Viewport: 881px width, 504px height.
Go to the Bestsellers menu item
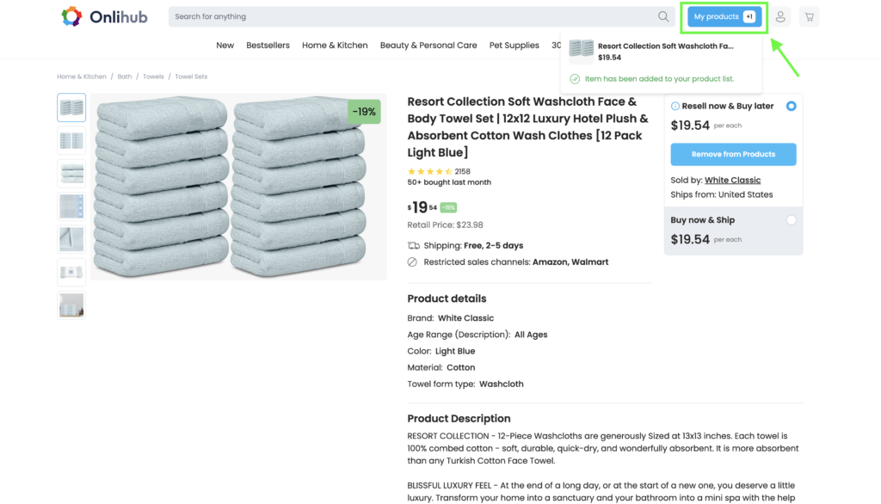(x=268, y=46)
